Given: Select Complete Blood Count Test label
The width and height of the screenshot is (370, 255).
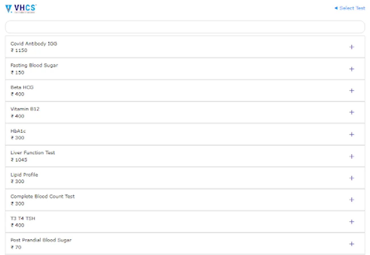Looking at the screenshot, I should (43, 196).
